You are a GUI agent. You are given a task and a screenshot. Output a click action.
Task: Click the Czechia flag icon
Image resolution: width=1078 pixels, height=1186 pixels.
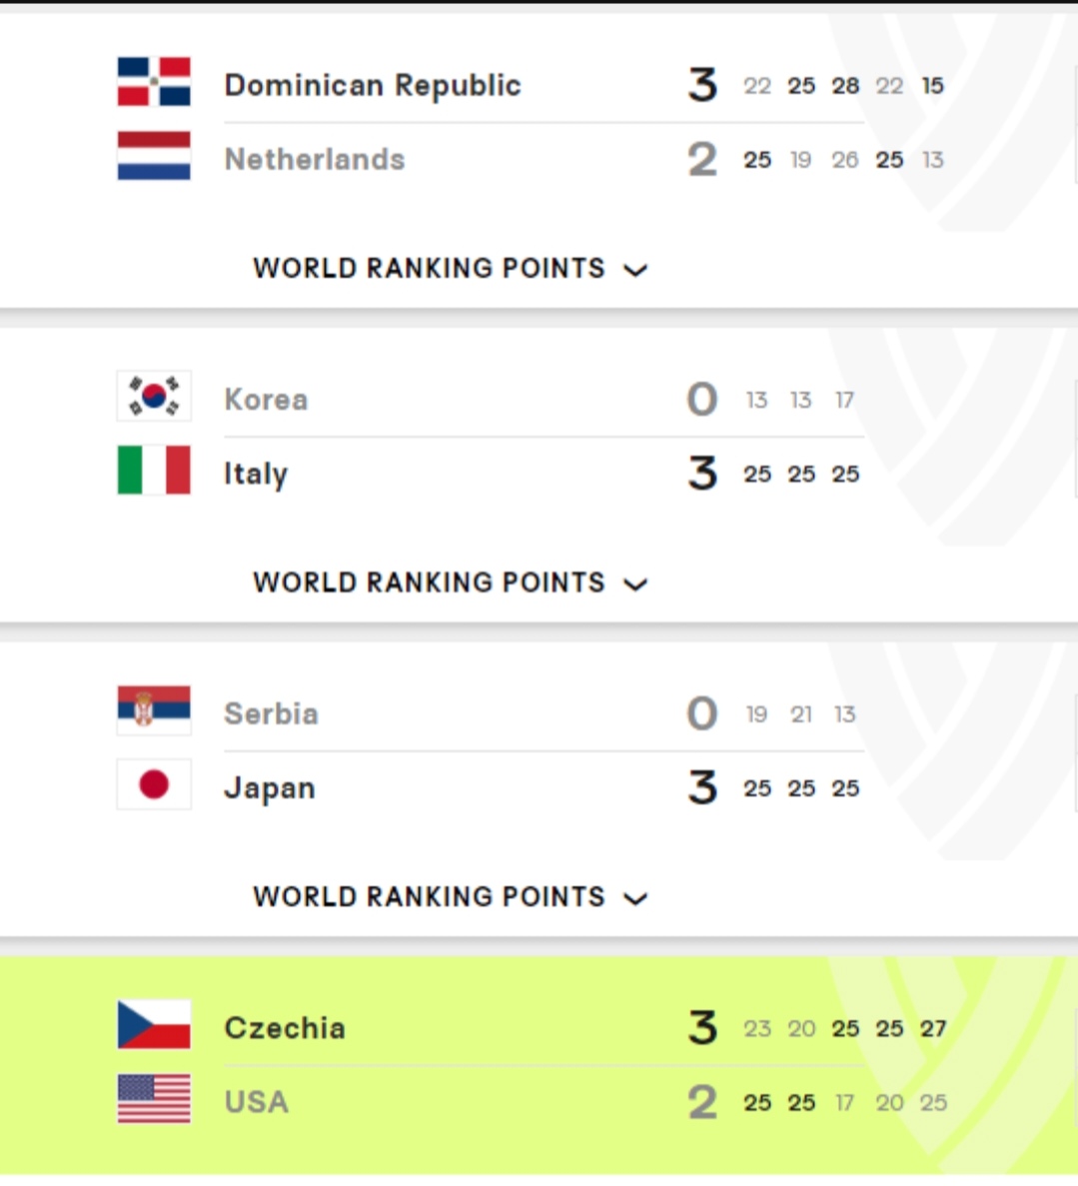[154, 1024]
